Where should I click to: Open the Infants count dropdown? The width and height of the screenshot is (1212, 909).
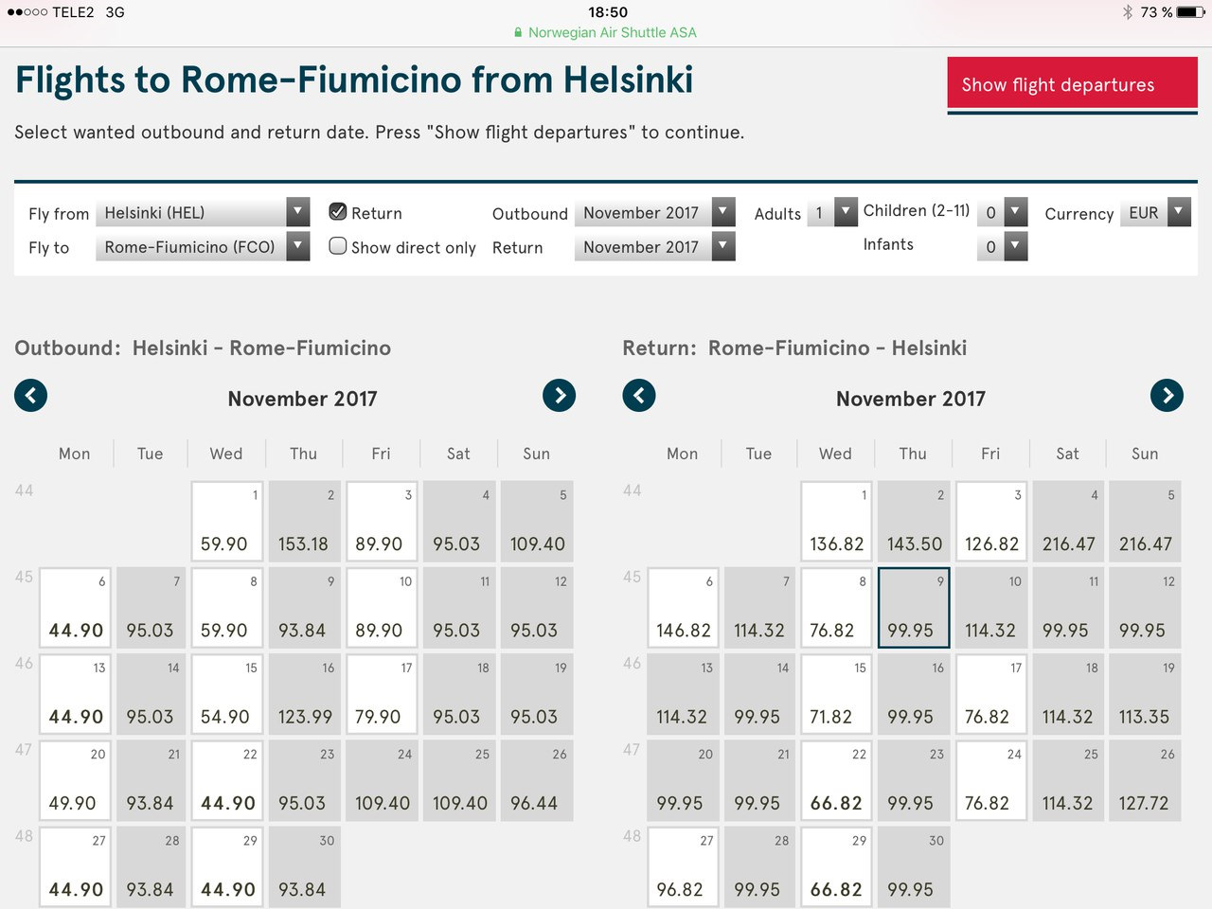pyautogui.click(x=1002, y=246)
